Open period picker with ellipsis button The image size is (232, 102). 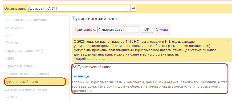point(135,29)
